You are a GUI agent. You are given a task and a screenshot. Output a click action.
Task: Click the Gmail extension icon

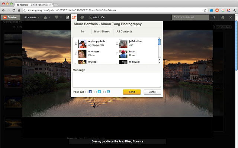click(x=229, y=10)
